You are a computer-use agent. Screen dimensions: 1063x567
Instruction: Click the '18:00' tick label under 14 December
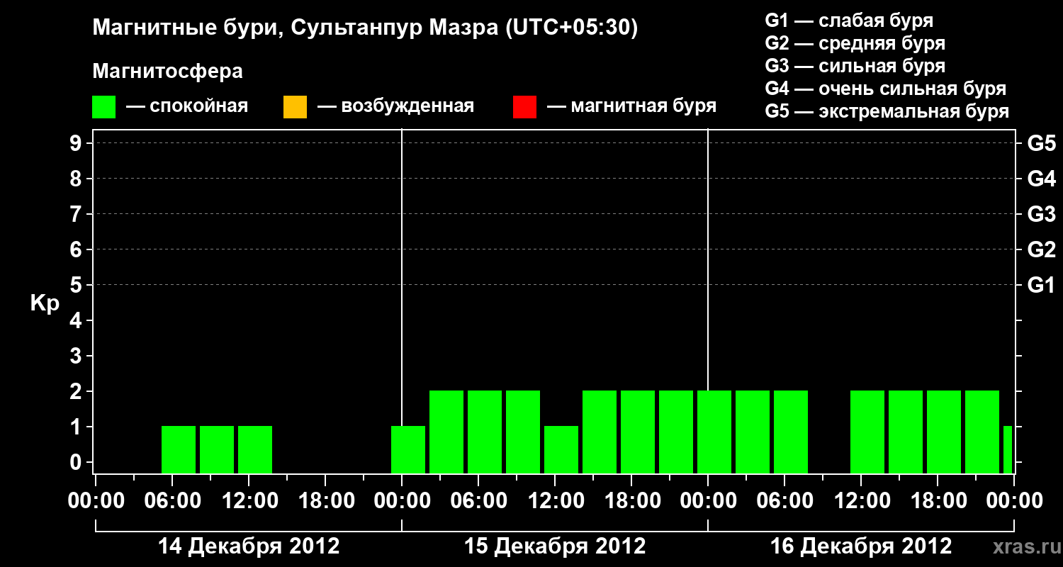pos(325,501)
